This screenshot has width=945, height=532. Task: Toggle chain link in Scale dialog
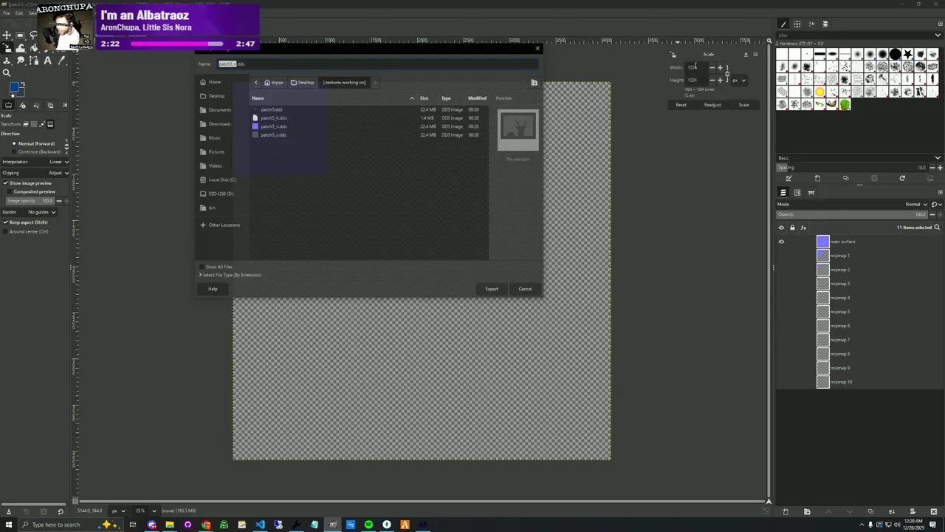(x=727, y=74)
